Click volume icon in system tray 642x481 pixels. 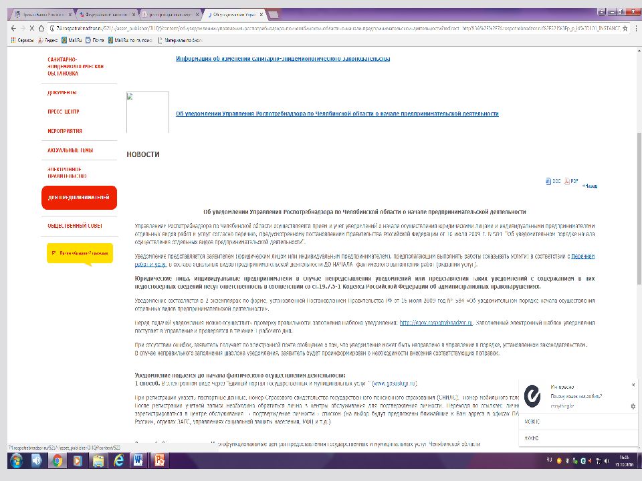[607, 461]
